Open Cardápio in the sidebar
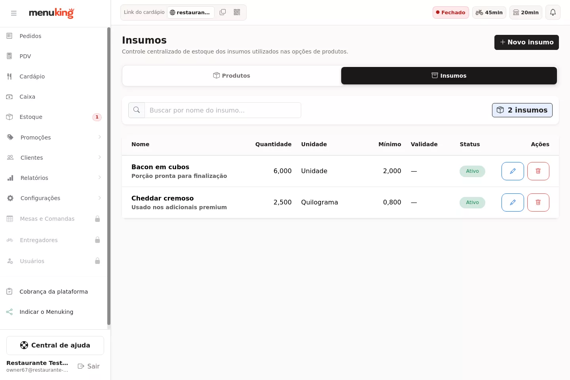The image size is (570, 380). [x=54, y=76]
